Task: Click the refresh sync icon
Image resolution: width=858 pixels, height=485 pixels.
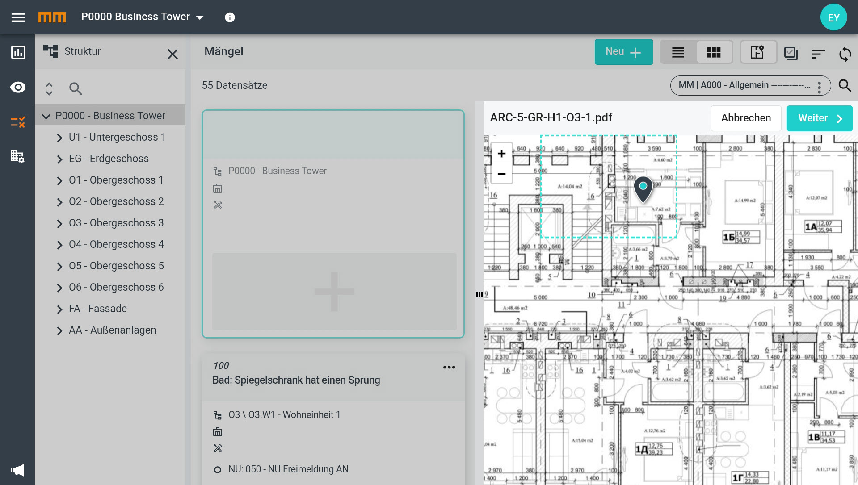Action: tap(845, 54)
